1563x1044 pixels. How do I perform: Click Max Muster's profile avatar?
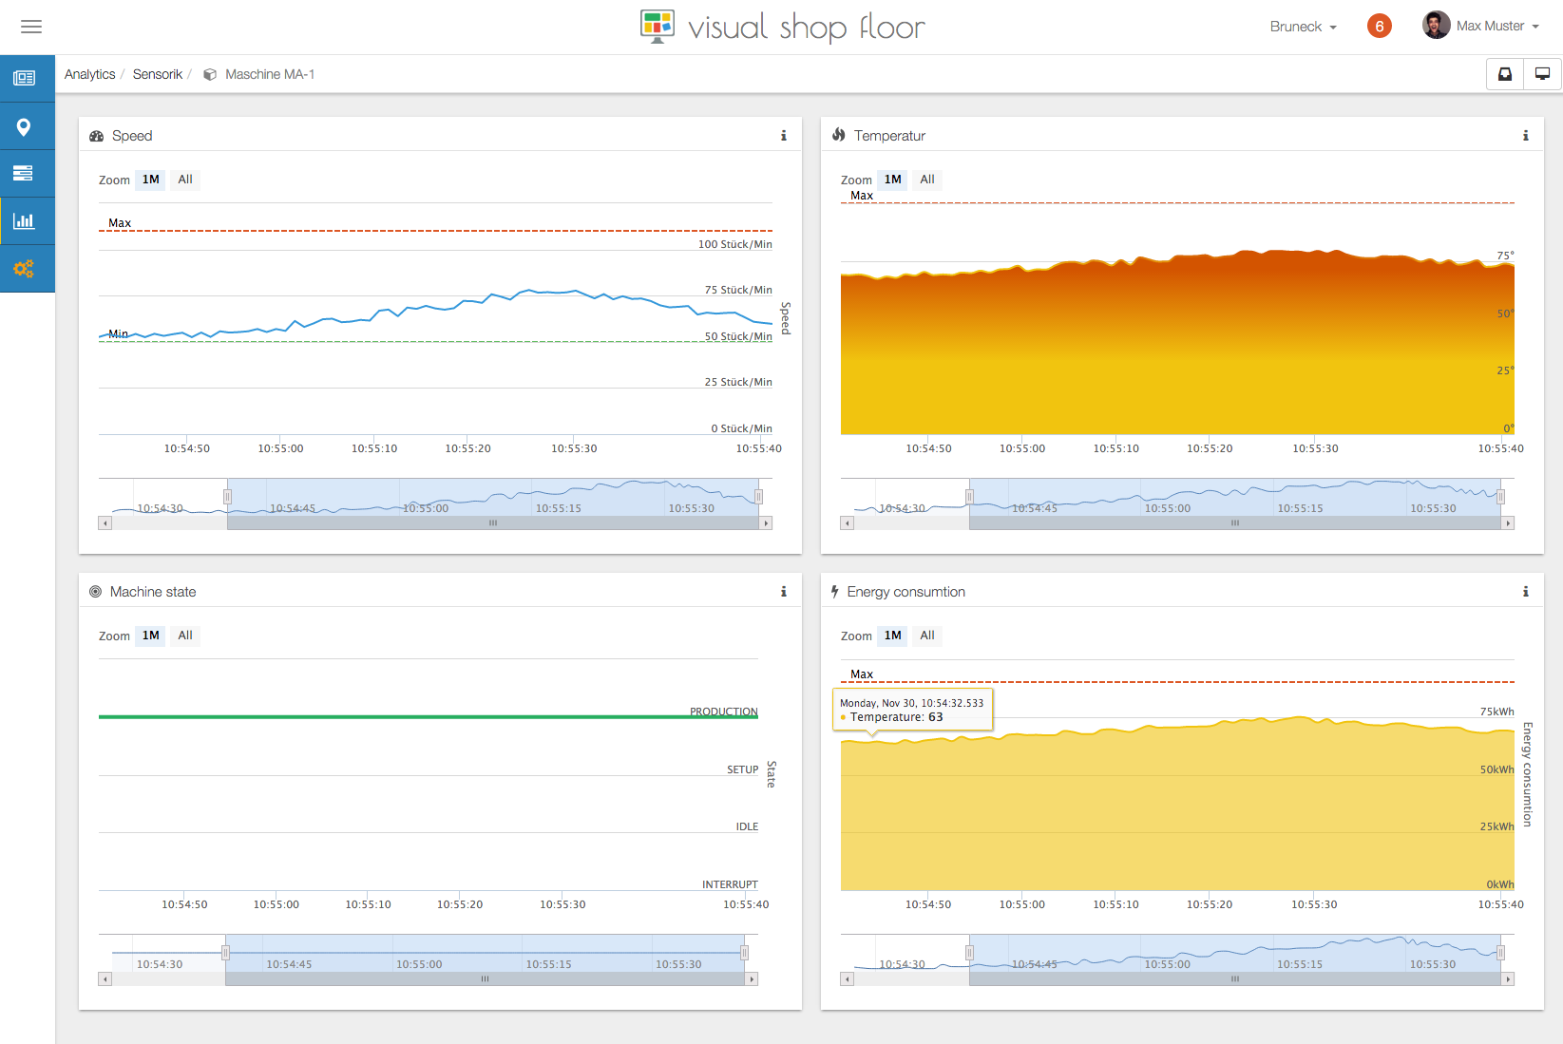(1436, 26)
